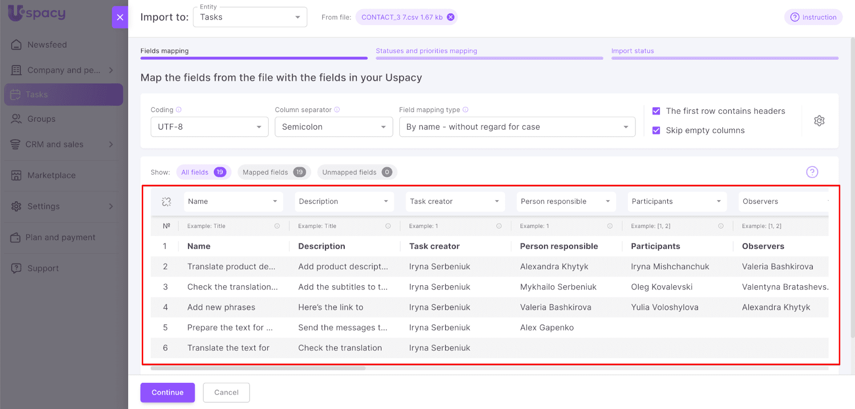Remove the attached CONTACT_3 7.csv file

click(x=450, y=17)
